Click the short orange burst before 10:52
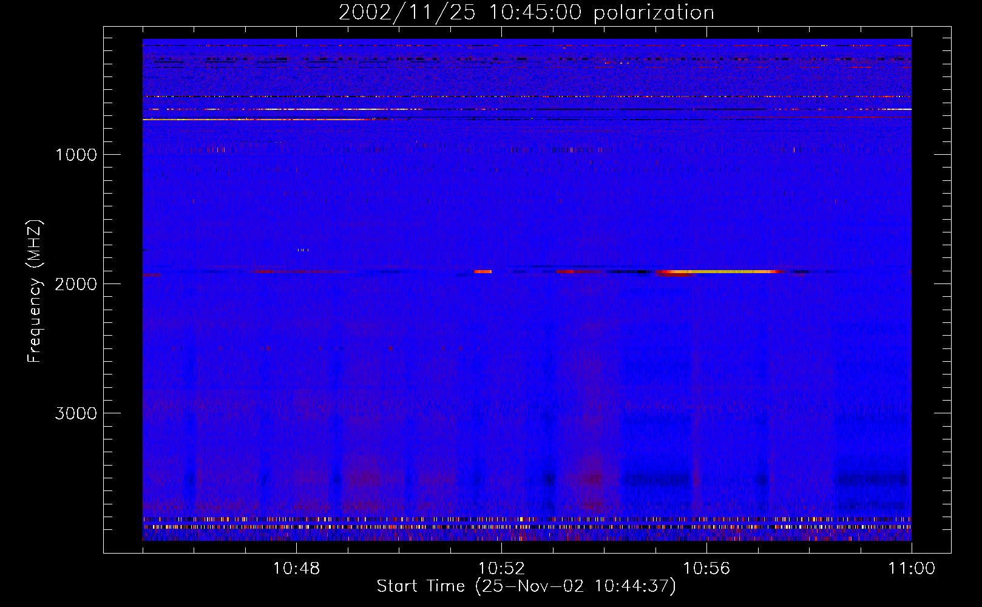This screenshot has height=607, width=982. coord(483,272)
